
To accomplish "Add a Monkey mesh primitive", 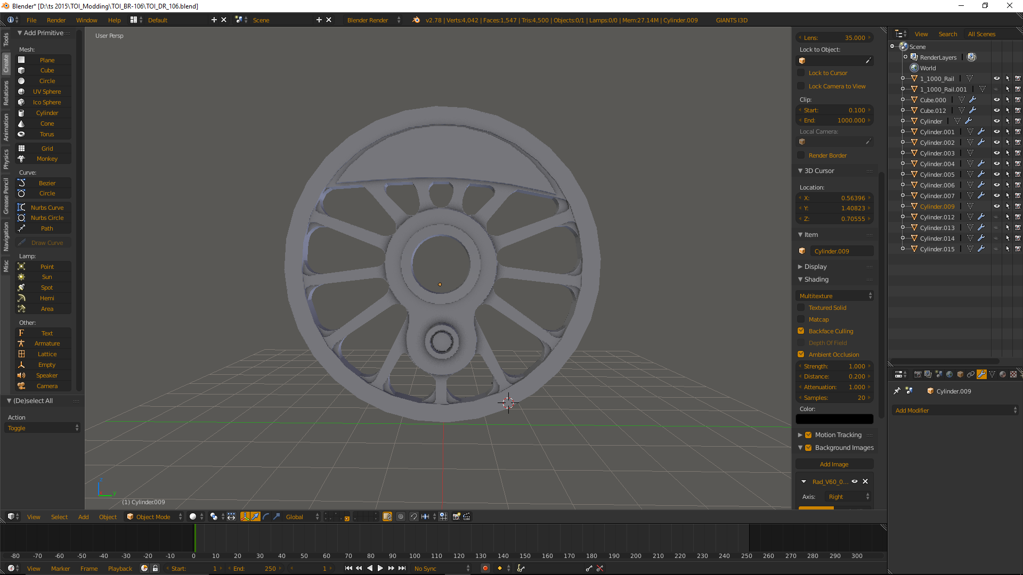I will point(47,159).
